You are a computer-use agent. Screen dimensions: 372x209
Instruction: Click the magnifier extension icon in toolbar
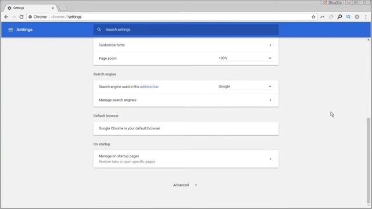[x=339, y=17]
